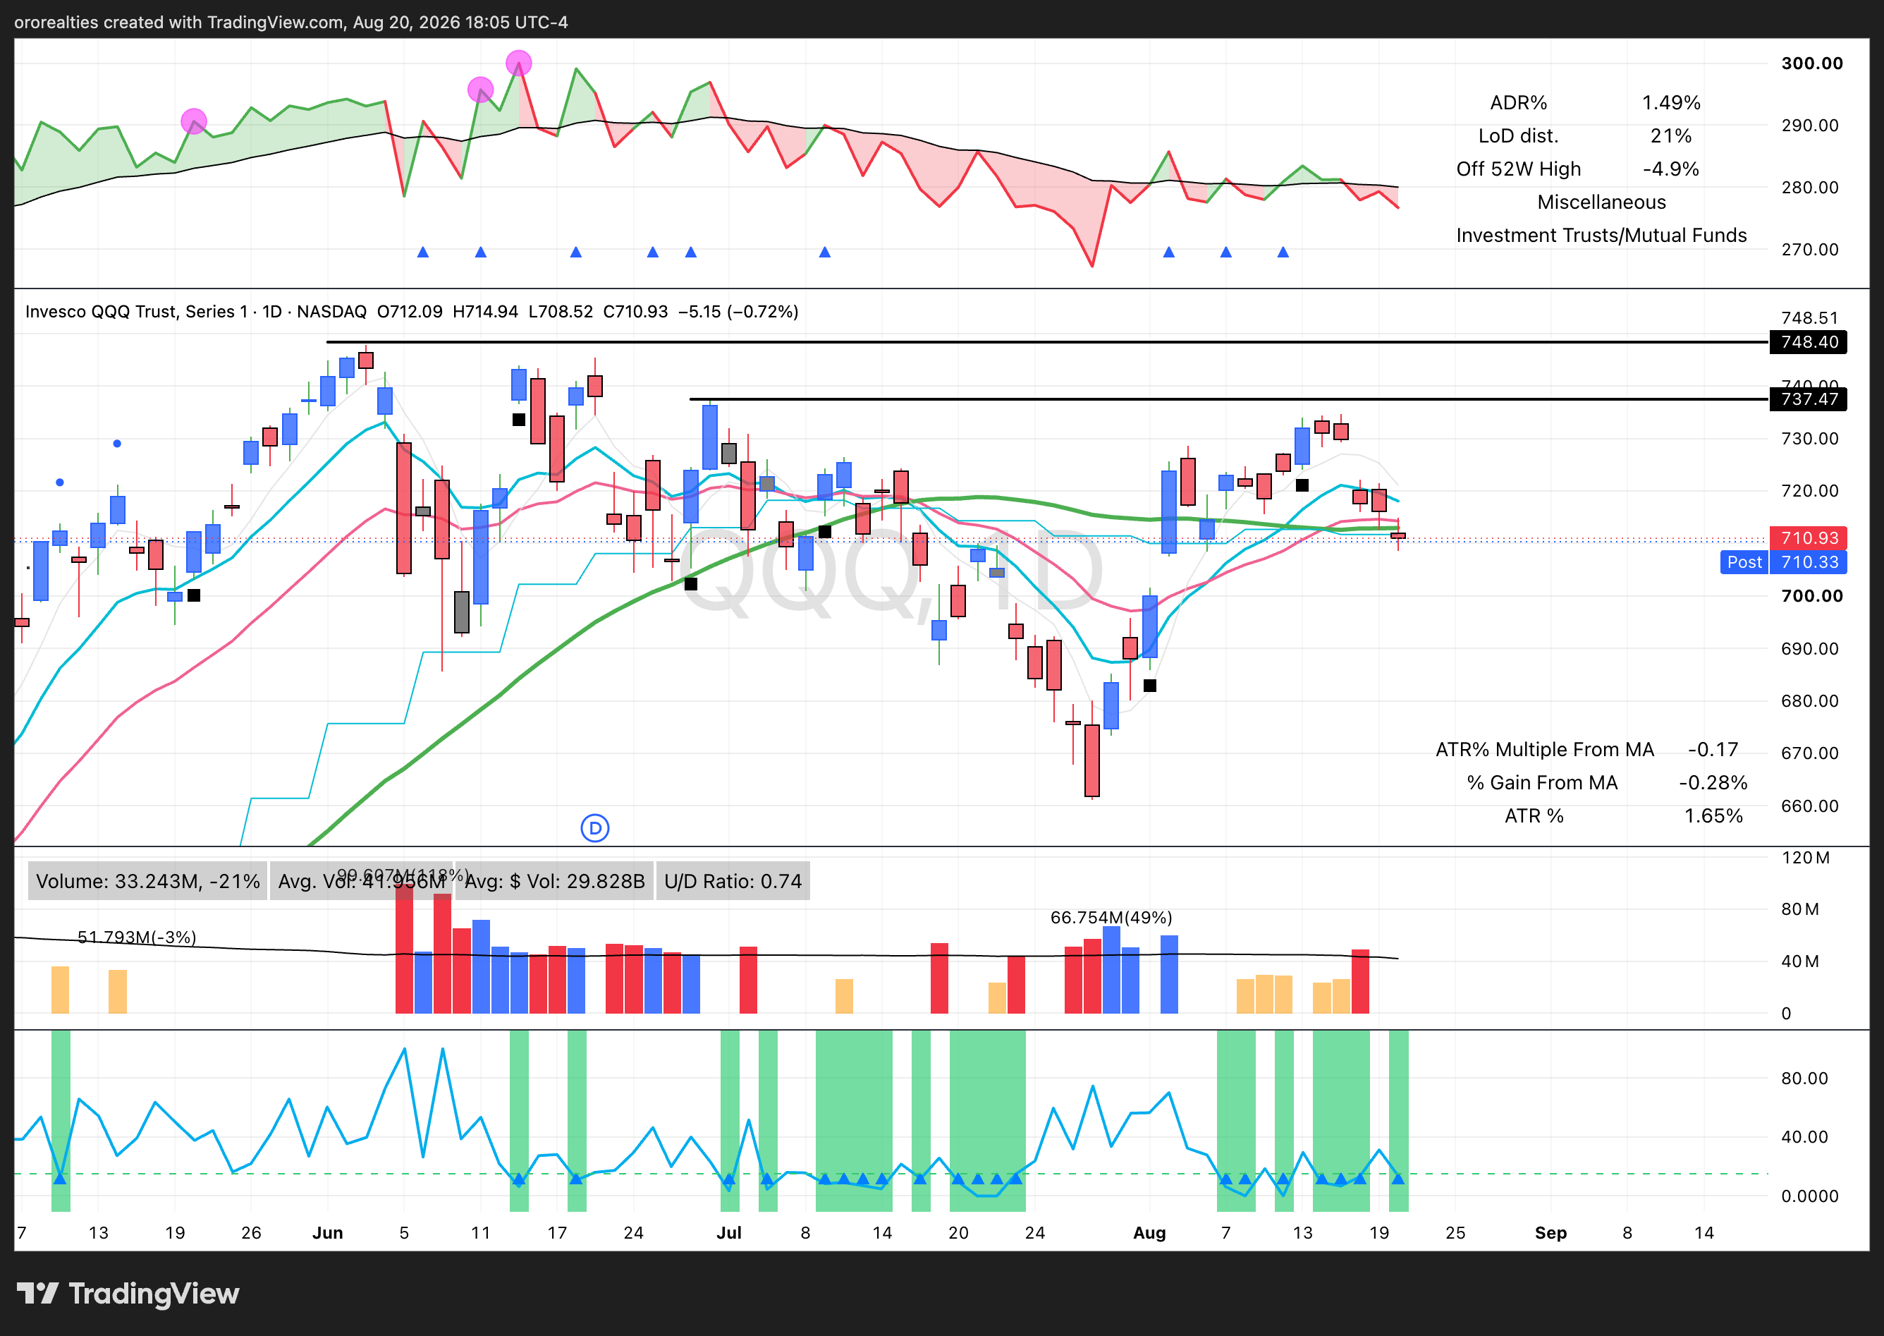Click the 25 date label on the time axis

1455,1232
